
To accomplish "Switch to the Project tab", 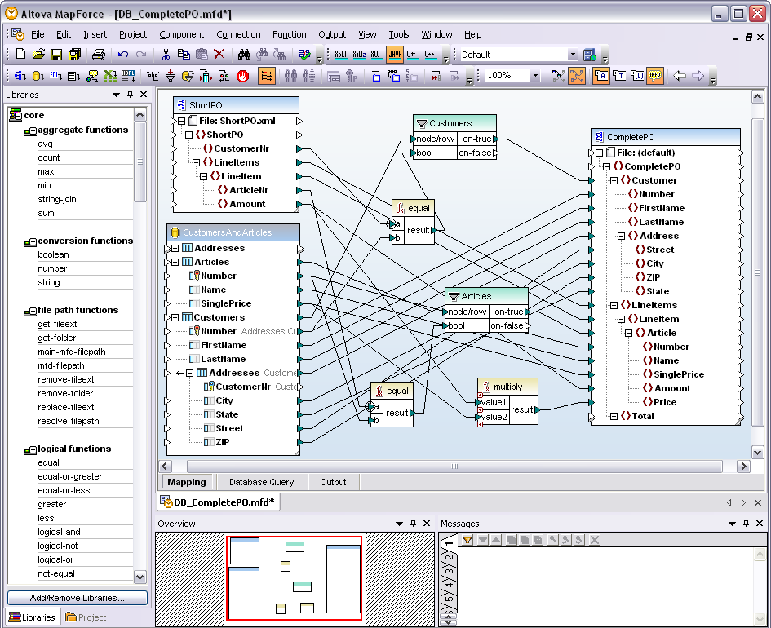I will pos(86,617).
